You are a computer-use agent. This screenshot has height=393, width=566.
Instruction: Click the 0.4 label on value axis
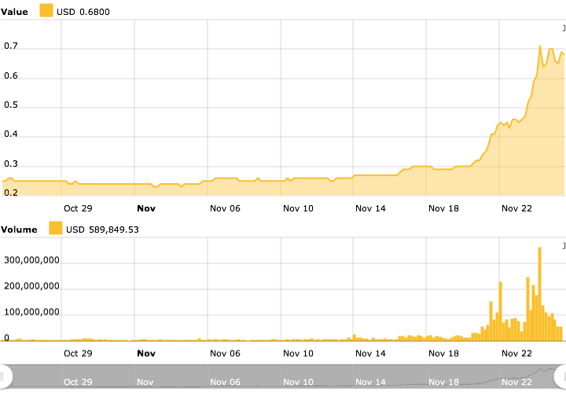coord(11,134)
